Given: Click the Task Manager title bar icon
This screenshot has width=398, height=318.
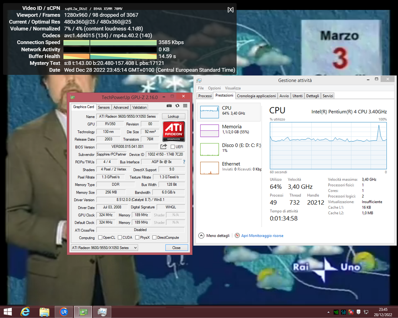Looking at the screenshot, I should click(199, 80).
